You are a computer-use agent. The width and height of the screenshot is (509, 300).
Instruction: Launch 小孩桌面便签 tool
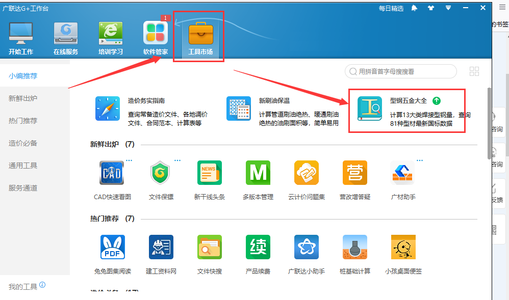point(403,247)
